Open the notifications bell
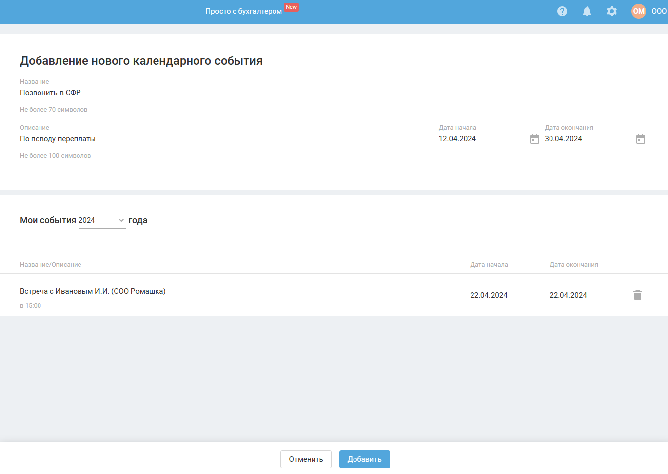 pyautogui.click(x=587, y=11)
